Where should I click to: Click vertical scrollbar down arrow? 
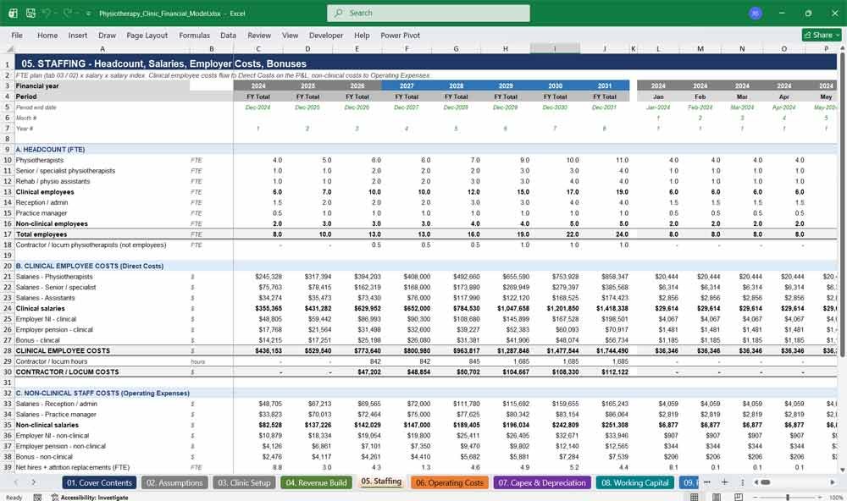coord(842,471)
